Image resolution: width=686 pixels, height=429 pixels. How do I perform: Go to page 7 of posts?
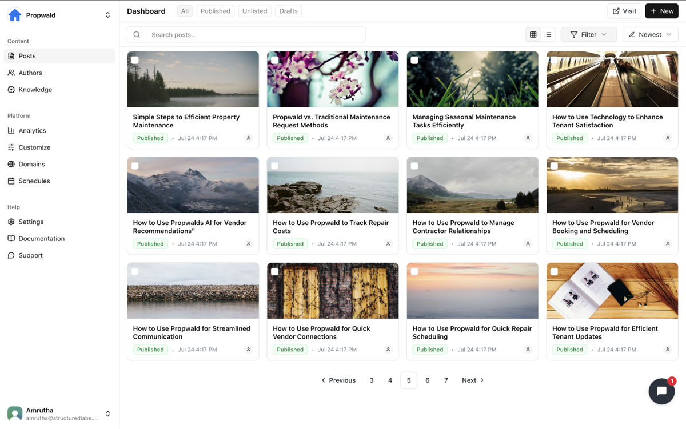coord(446,380)
